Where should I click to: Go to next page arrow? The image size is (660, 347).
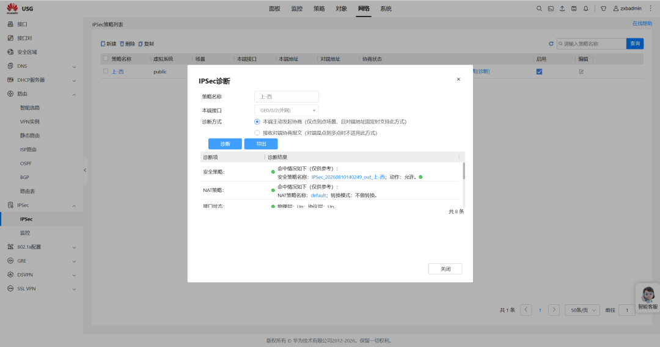[554, 310]
